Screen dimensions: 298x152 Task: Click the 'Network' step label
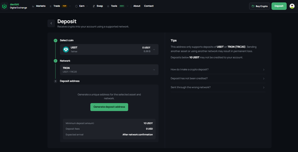(x=65, y=61)
